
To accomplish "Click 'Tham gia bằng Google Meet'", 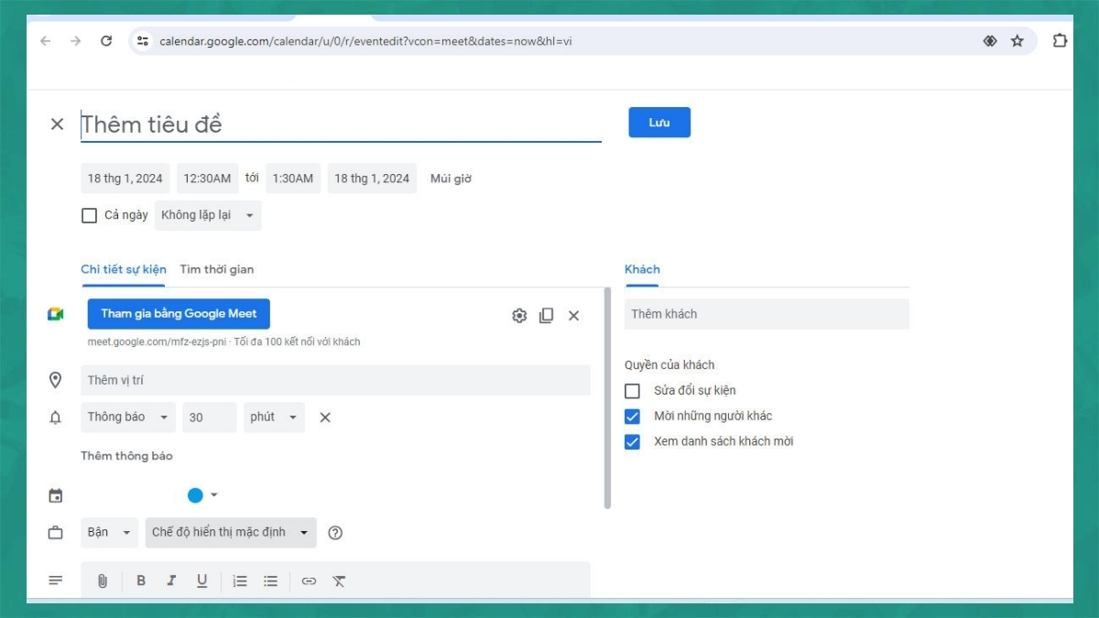I will pyautogui.click(x=178, y=313).
